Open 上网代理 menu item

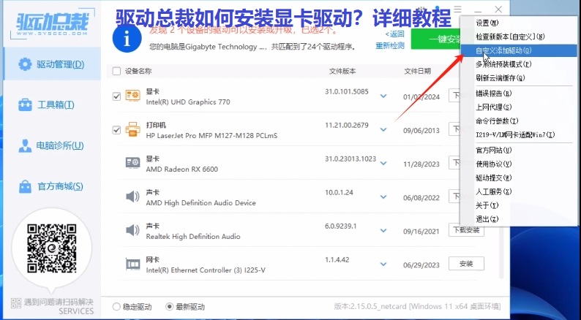coord(518,107)
